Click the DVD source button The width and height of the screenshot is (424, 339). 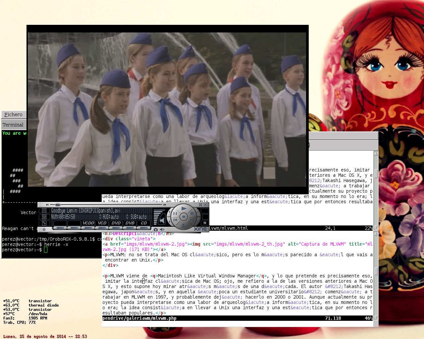(x=116, y=223)
